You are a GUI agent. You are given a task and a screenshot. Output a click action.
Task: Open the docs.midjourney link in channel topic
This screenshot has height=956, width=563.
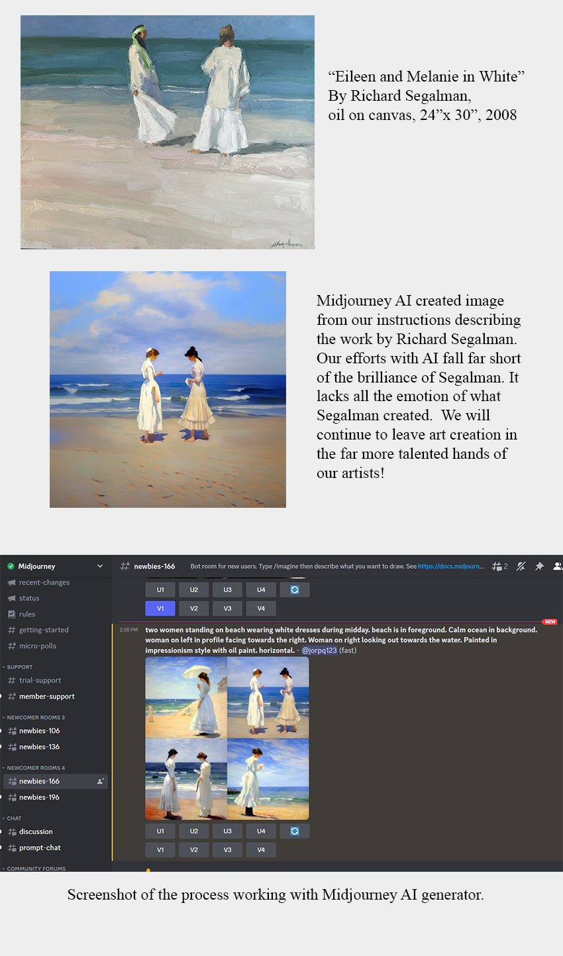(x=451, y=566)
